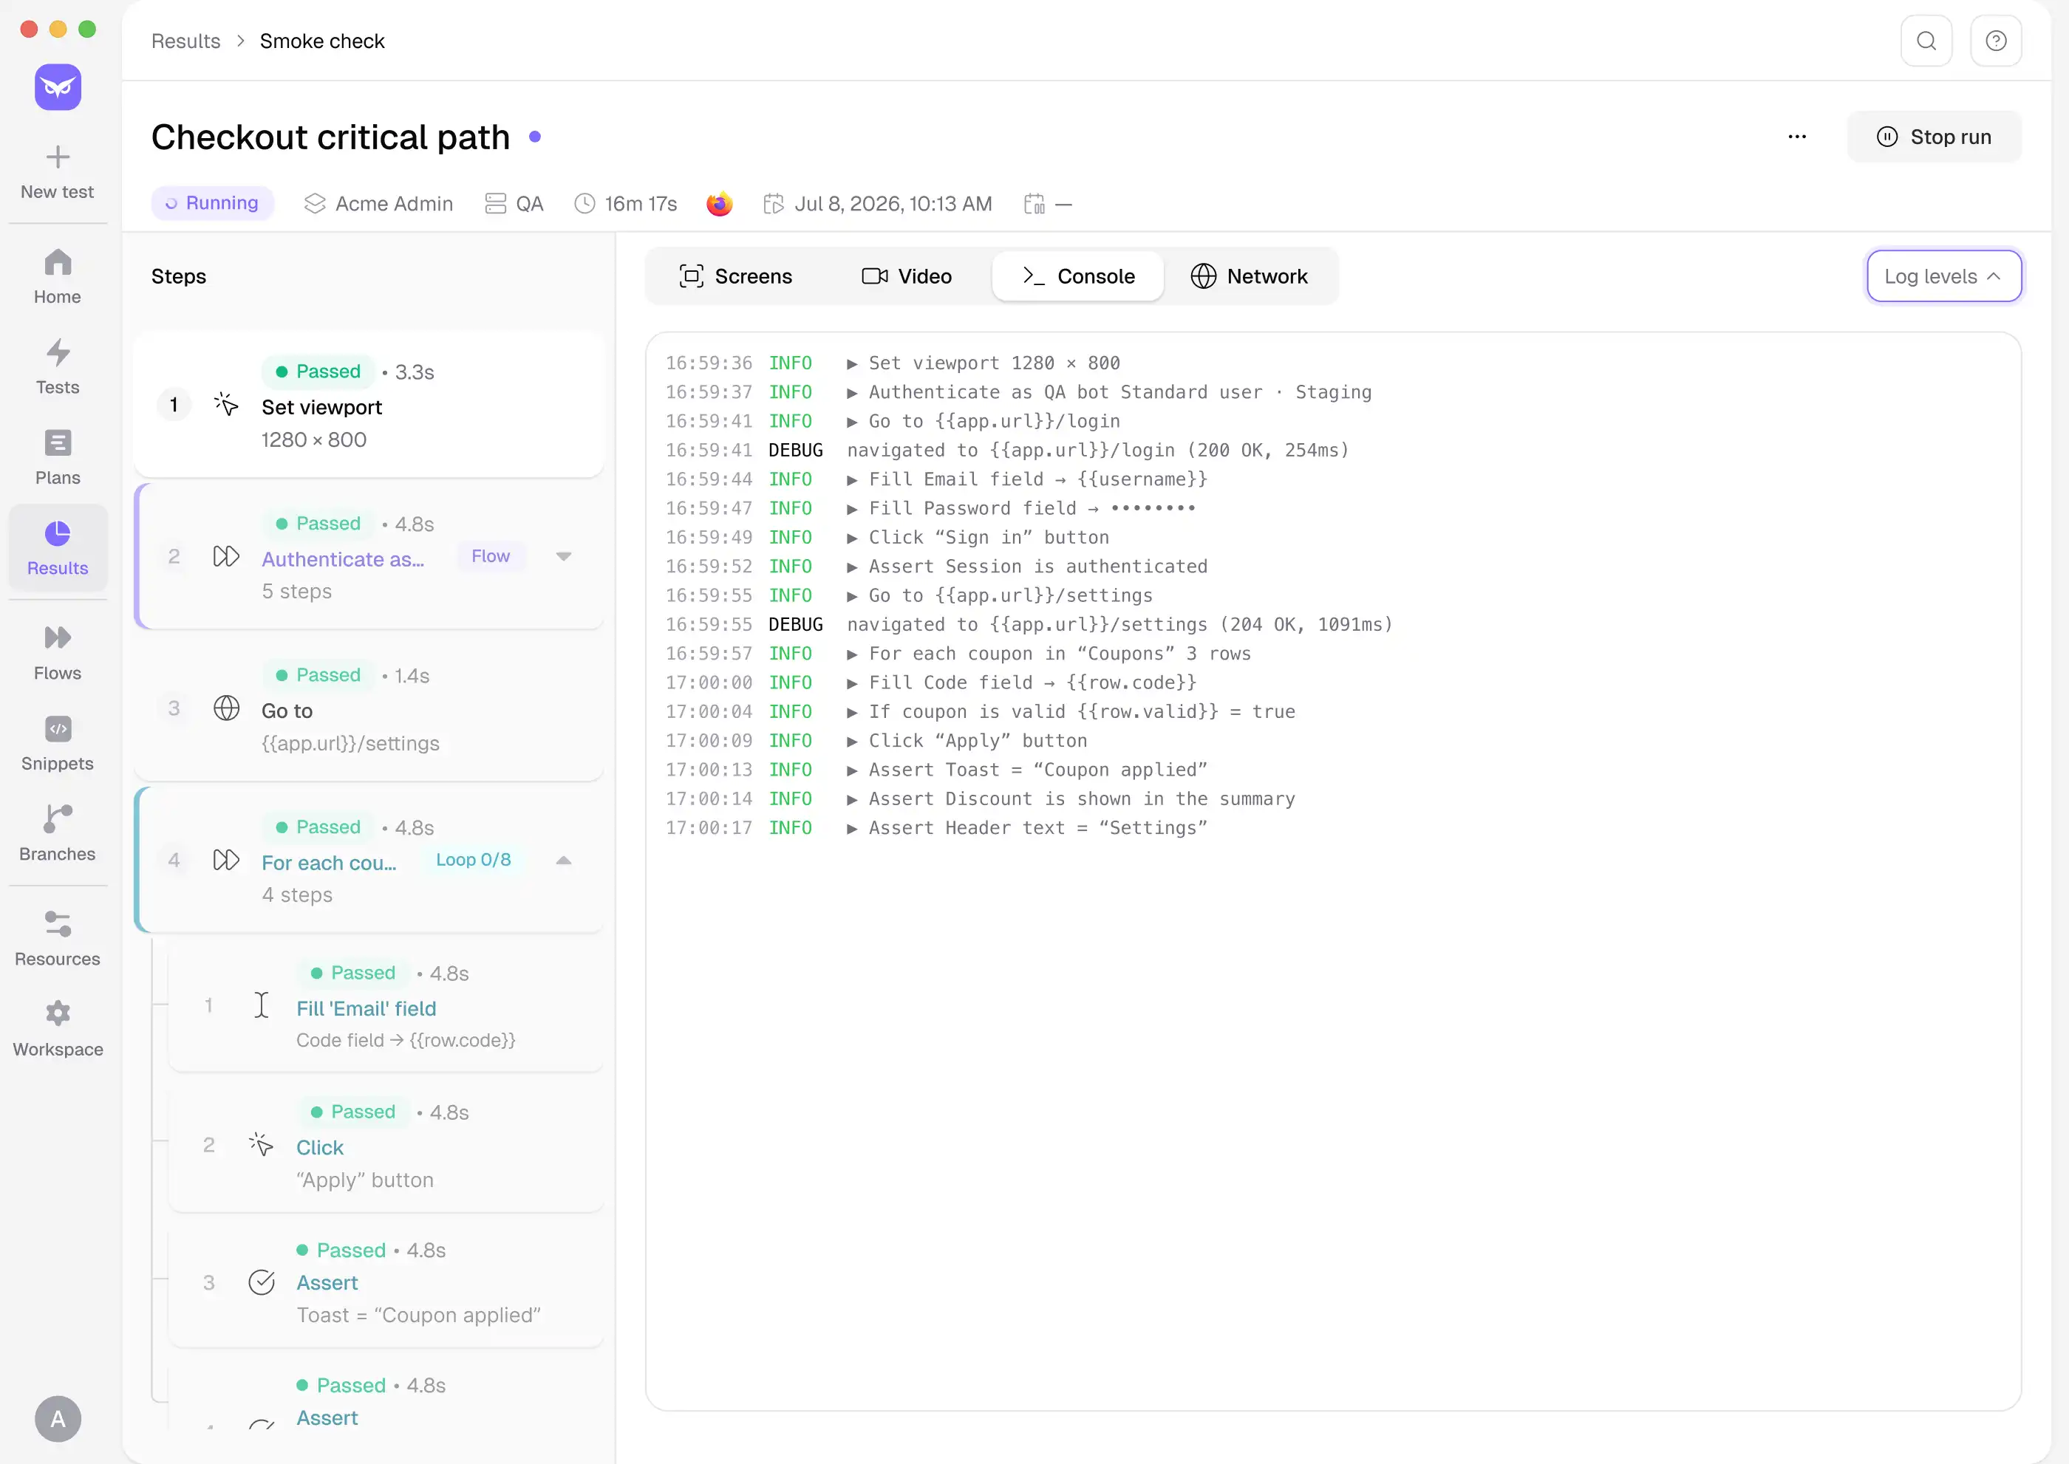Switch to the Screens tab

pos(735,276)
